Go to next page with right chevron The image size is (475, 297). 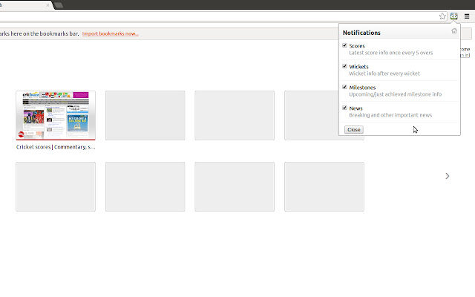point(448,176)
